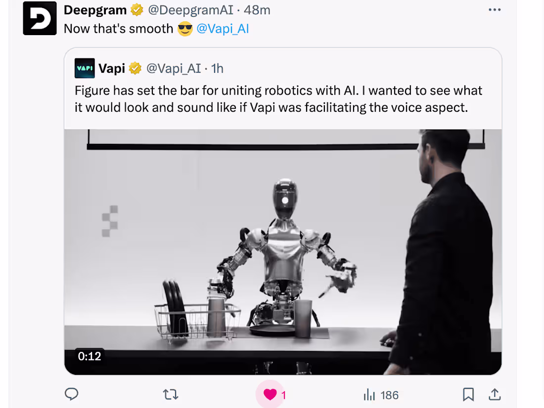544x408 pixels.
Task: View analytics showing 186 views
Action: [381, 395]
